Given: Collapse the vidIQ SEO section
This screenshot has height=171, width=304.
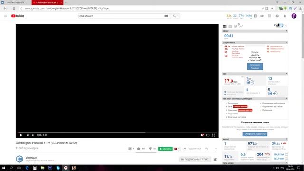Looking at the screenshot, I should 286,74.
